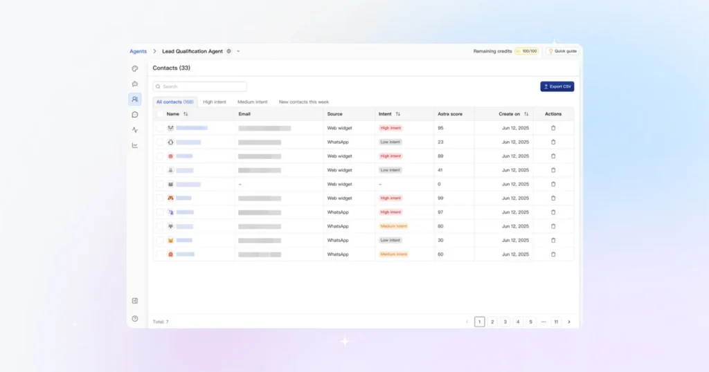Click the Medium intent badge on score 80 row

coord(393,226)
